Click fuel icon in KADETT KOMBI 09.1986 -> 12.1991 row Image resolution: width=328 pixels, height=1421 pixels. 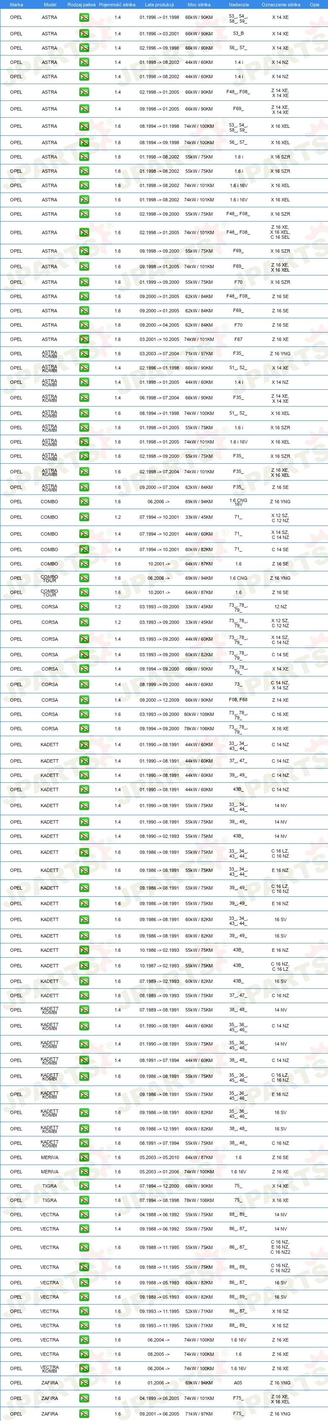tap(84, 1129)
